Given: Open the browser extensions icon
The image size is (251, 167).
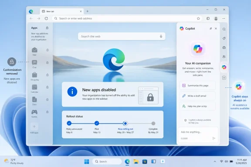Looking at the screenshot, I should coord(208,19).
